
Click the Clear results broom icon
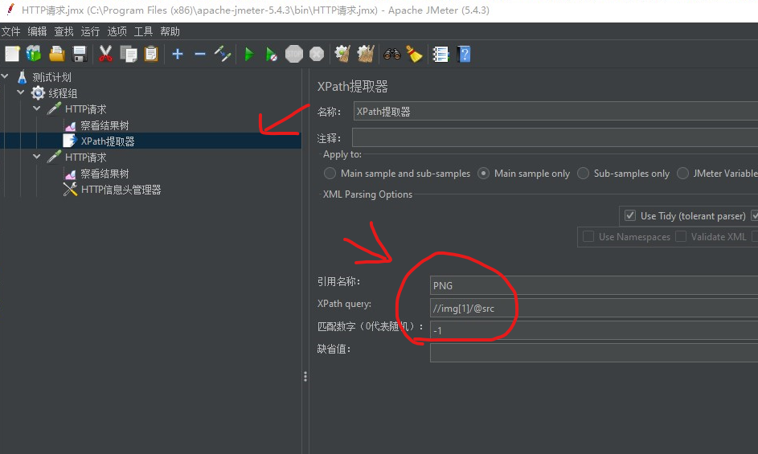click(342, 54)
